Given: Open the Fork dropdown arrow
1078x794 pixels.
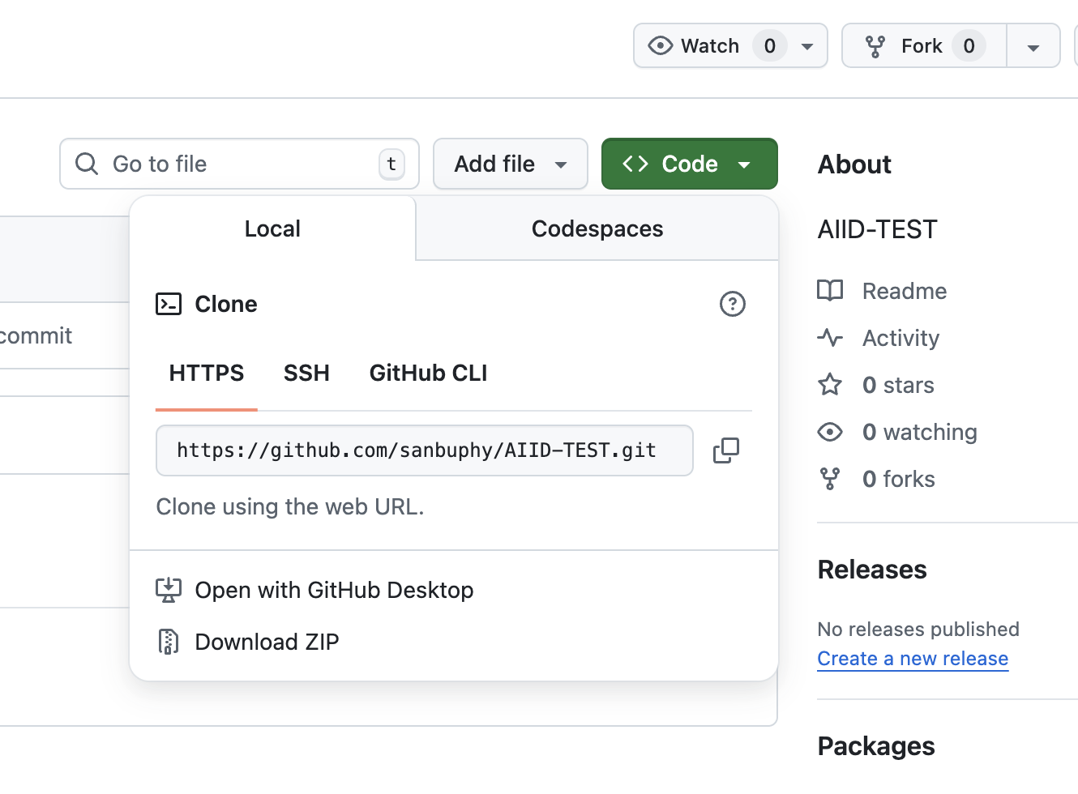Looking at the screenshot, I should pyautogui.click(x=1033, y=47).
